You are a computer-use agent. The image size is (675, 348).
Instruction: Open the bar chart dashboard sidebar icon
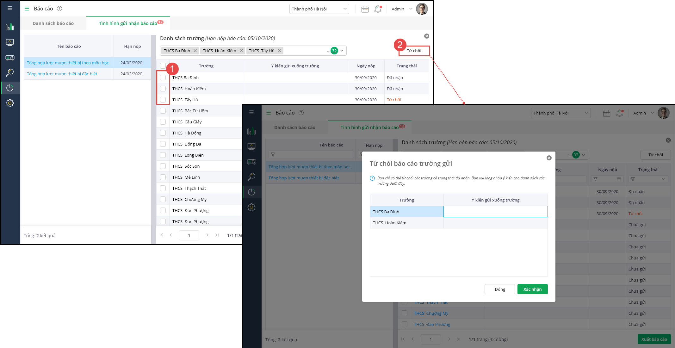coord(10,27)
